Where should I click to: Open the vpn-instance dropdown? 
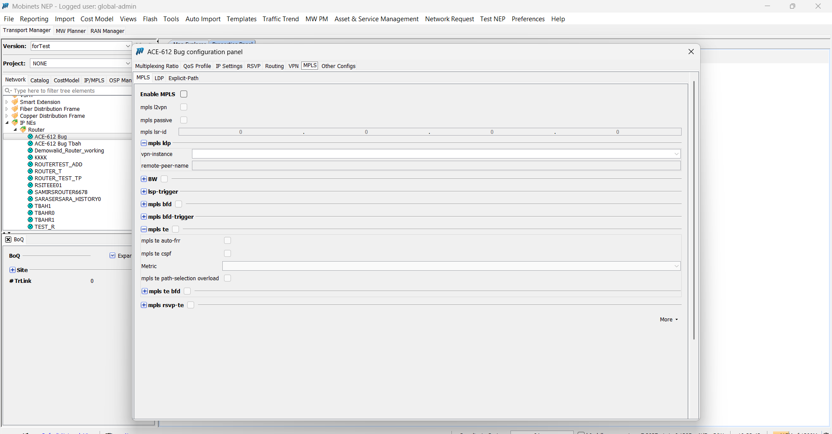[x=676, y=154]
